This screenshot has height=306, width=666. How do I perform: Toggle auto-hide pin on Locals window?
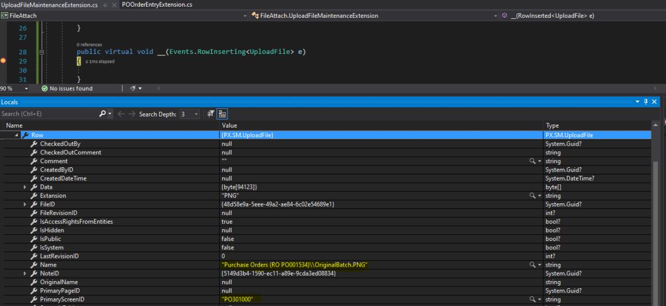pyautogui.click(x=645, y=102)
